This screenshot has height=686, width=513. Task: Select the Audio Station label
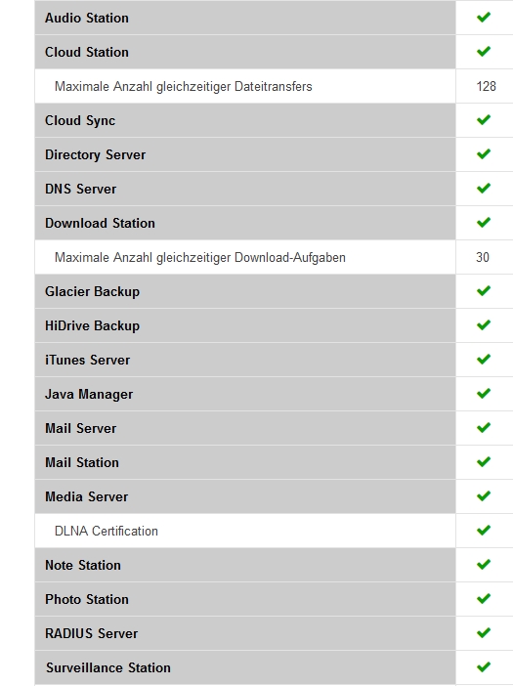coord(87,18)
